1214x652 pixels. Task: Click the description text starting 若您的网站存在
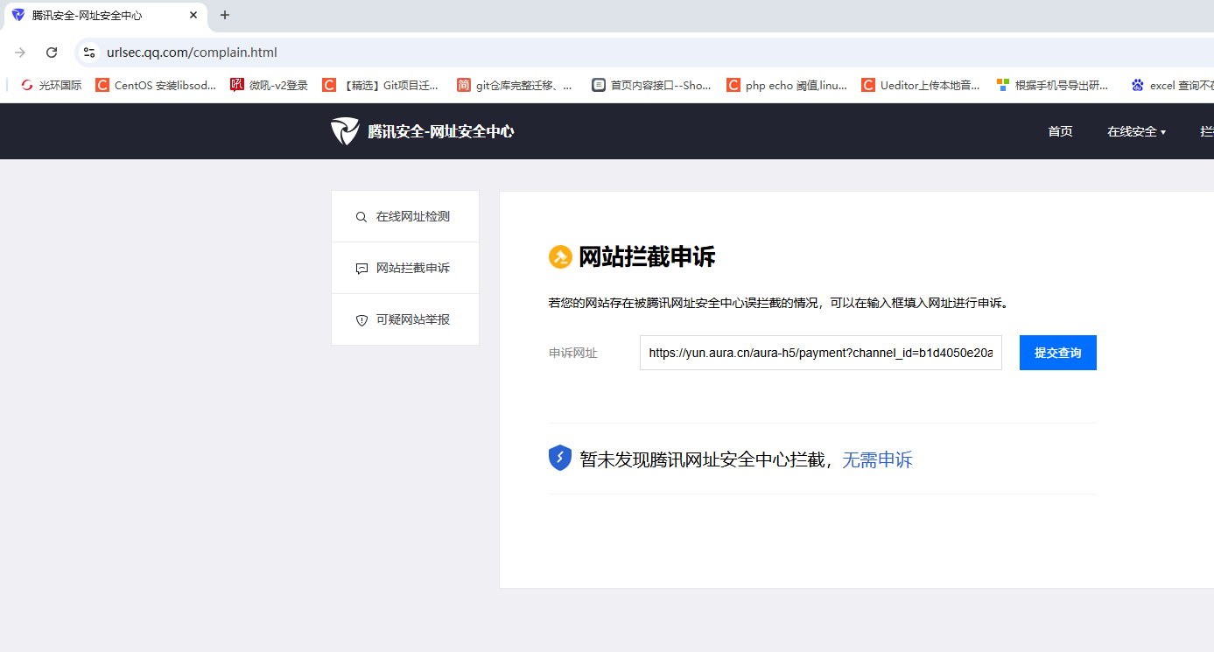pos(780,303)
